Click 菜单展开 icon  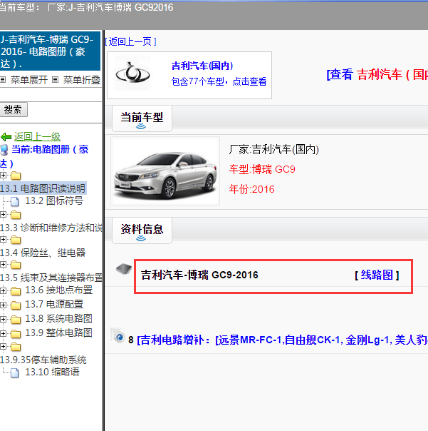coord(3,80)
